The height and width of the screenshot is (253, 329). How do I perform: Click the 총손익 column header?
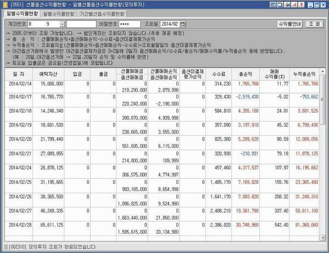click(x=246, y=74)
